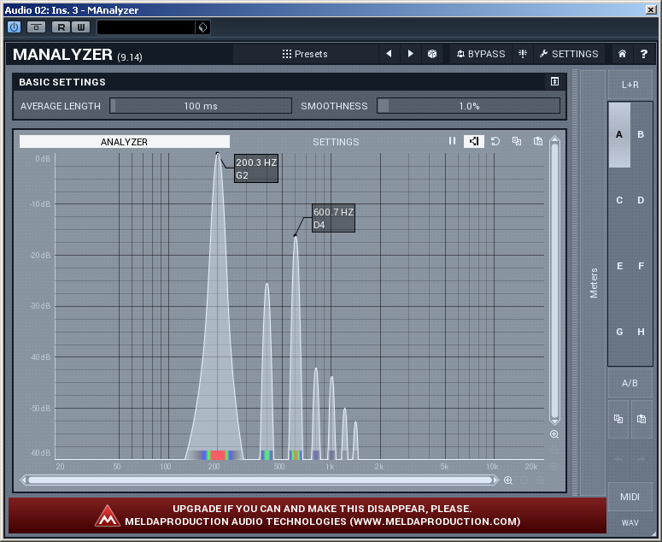Viewport: 662px width, 542px height.
Task: Click the host window layout button
Action: [x=37, y=27]
